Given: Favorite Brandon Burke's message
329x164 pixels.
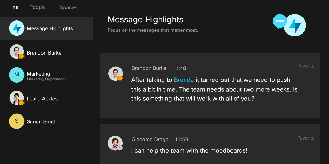Looking at the screenshot, I should [306, 66].
